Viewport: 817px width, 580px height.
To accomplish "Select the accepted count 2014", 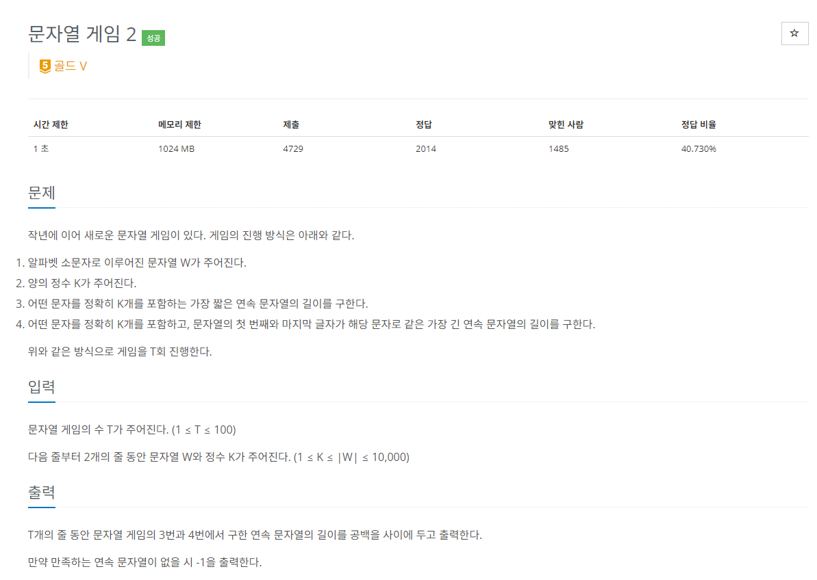I will [425, 148].
